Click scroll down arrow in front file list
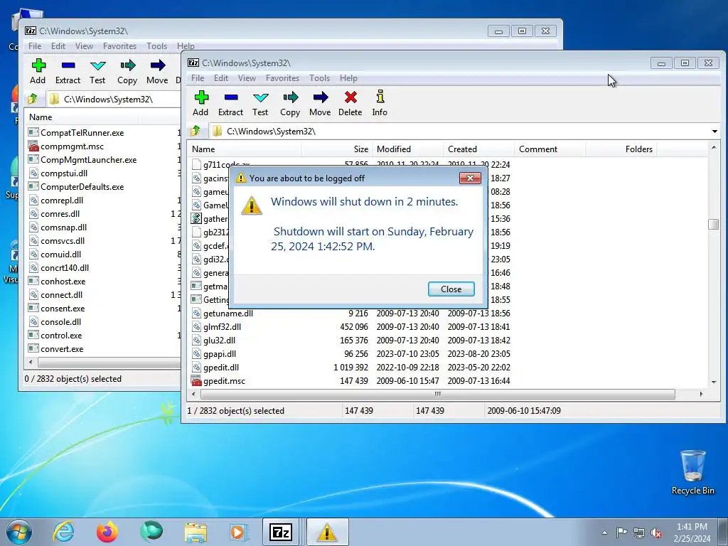Viewport: 728px width, 546px height. 714,382
